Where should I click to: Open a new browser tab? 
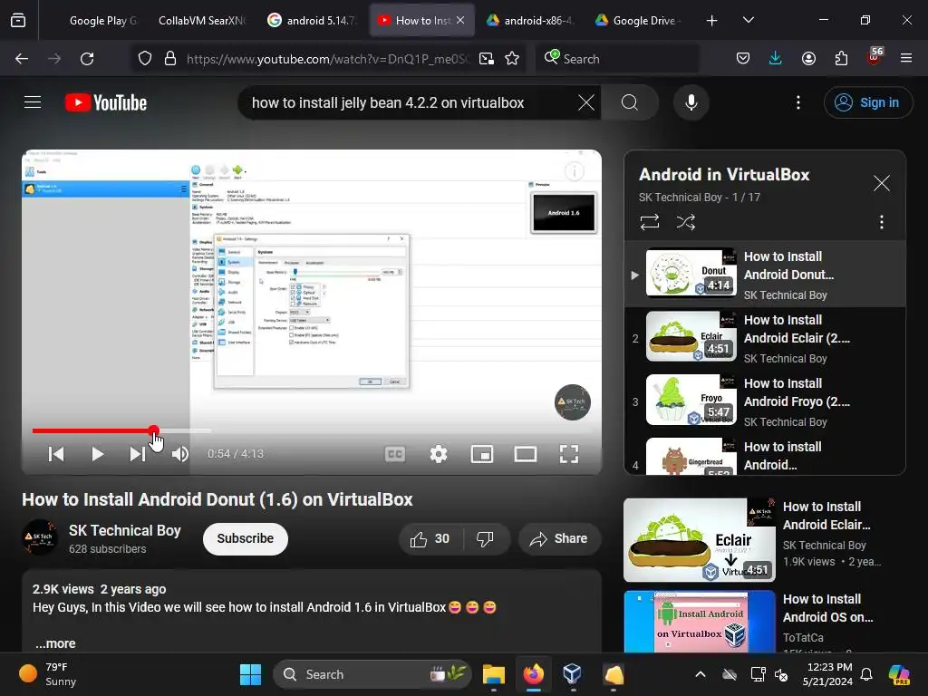(x=711, y=21)
